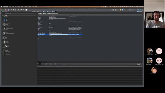Select the Test Cases folder icon
The width and height of the screenshot is (165, 93).
click(4, 22)
